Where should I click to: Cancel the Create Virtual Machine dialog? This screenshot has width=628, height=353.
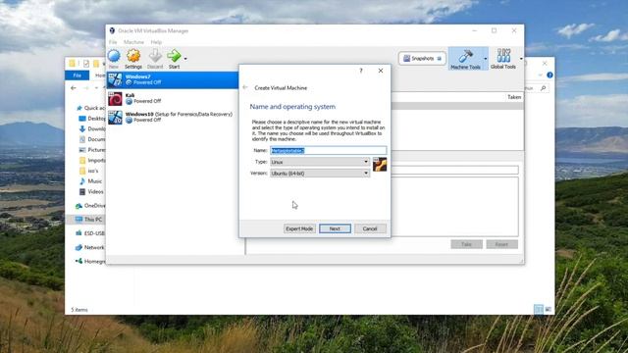370,228
